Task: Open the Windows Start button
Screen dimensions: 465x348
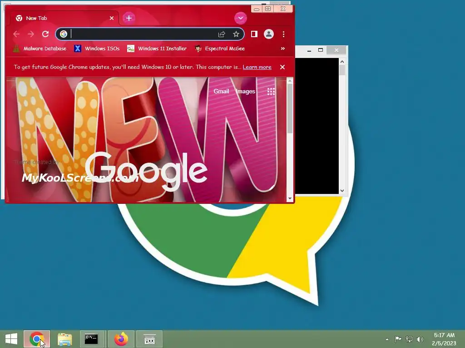Action: pos(11,339)
